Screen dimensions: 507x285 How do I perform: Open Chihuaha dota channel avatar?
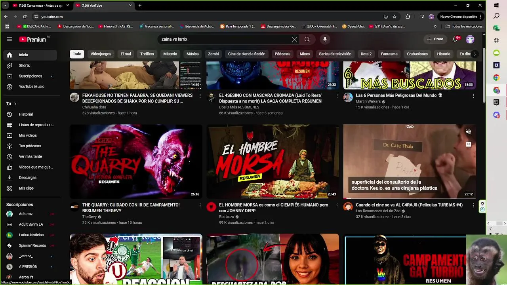click(x=74, y=97)
